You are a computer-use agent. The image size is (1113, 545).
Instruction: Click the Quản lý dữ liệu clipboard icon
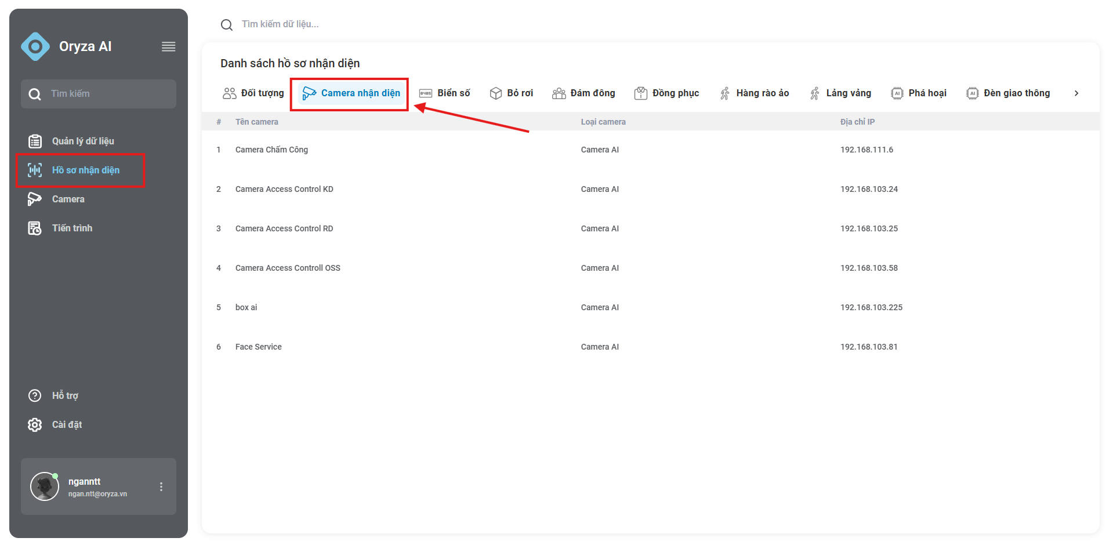click(35, 141)
